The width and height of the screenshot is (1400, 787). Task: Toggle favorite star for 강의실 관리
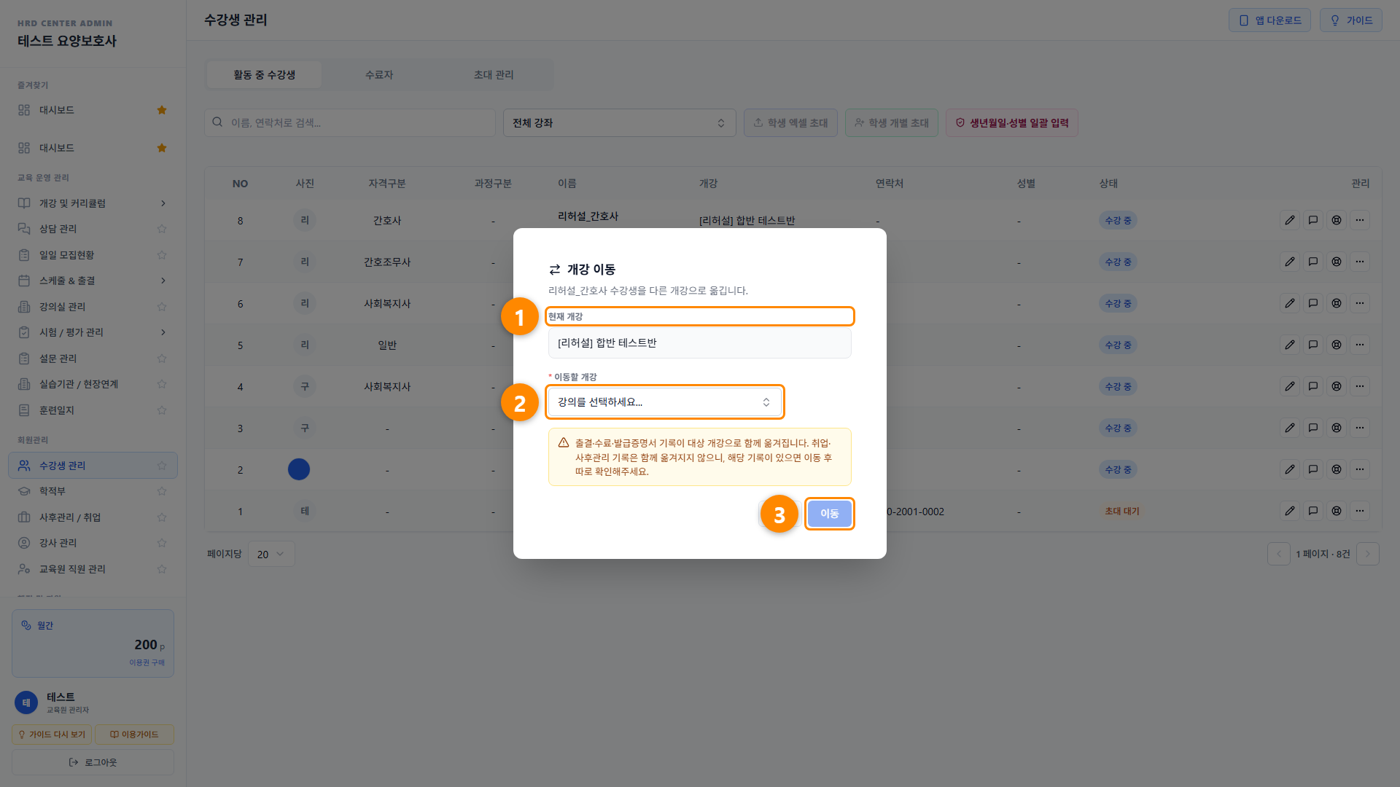[162, 307]
